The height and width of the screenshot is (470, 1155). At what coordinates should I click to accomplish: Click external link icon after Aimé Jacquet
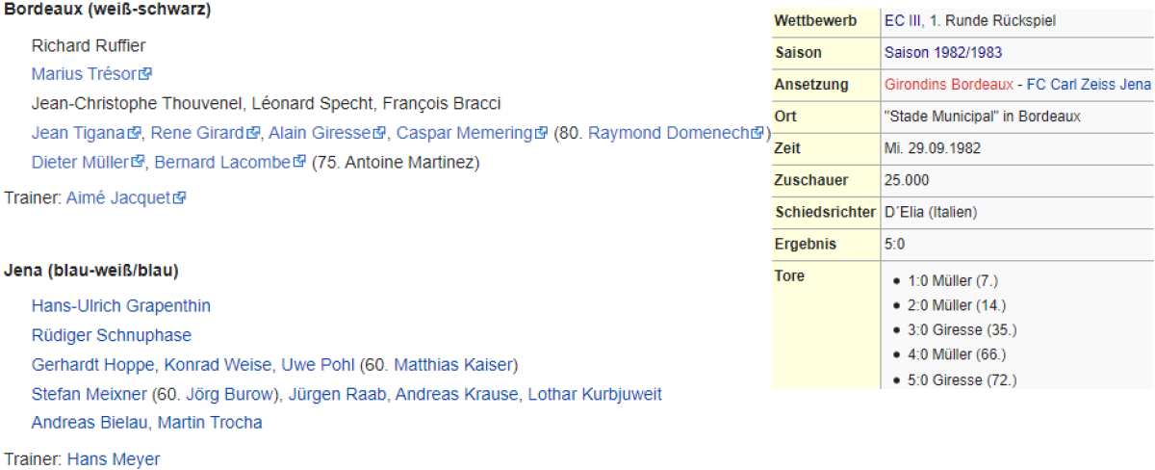179,198
